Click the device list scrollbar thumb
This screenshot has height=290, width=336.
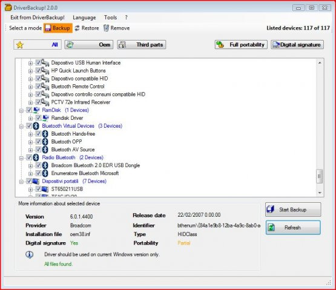coord(319,176)
